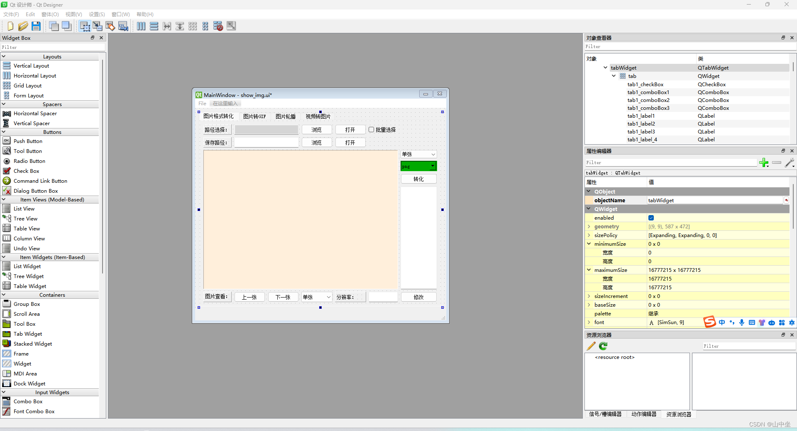Click 打开 button in 保存路径 row
The width and height of the screenshot is (797, 431).
coord(350,143)
